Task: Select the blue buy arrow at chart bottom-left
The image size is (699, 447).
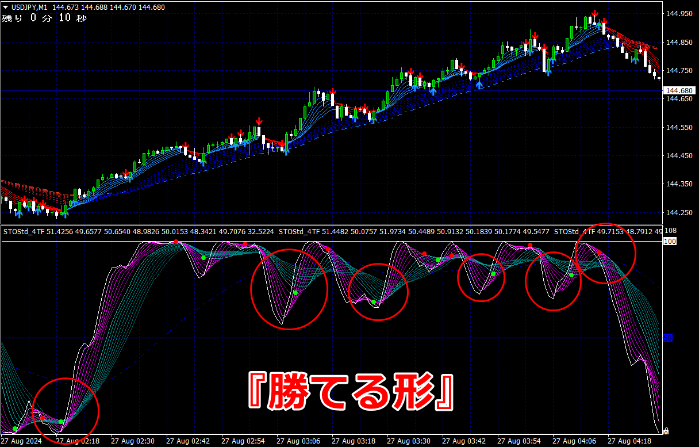Action: coord(20,215)
